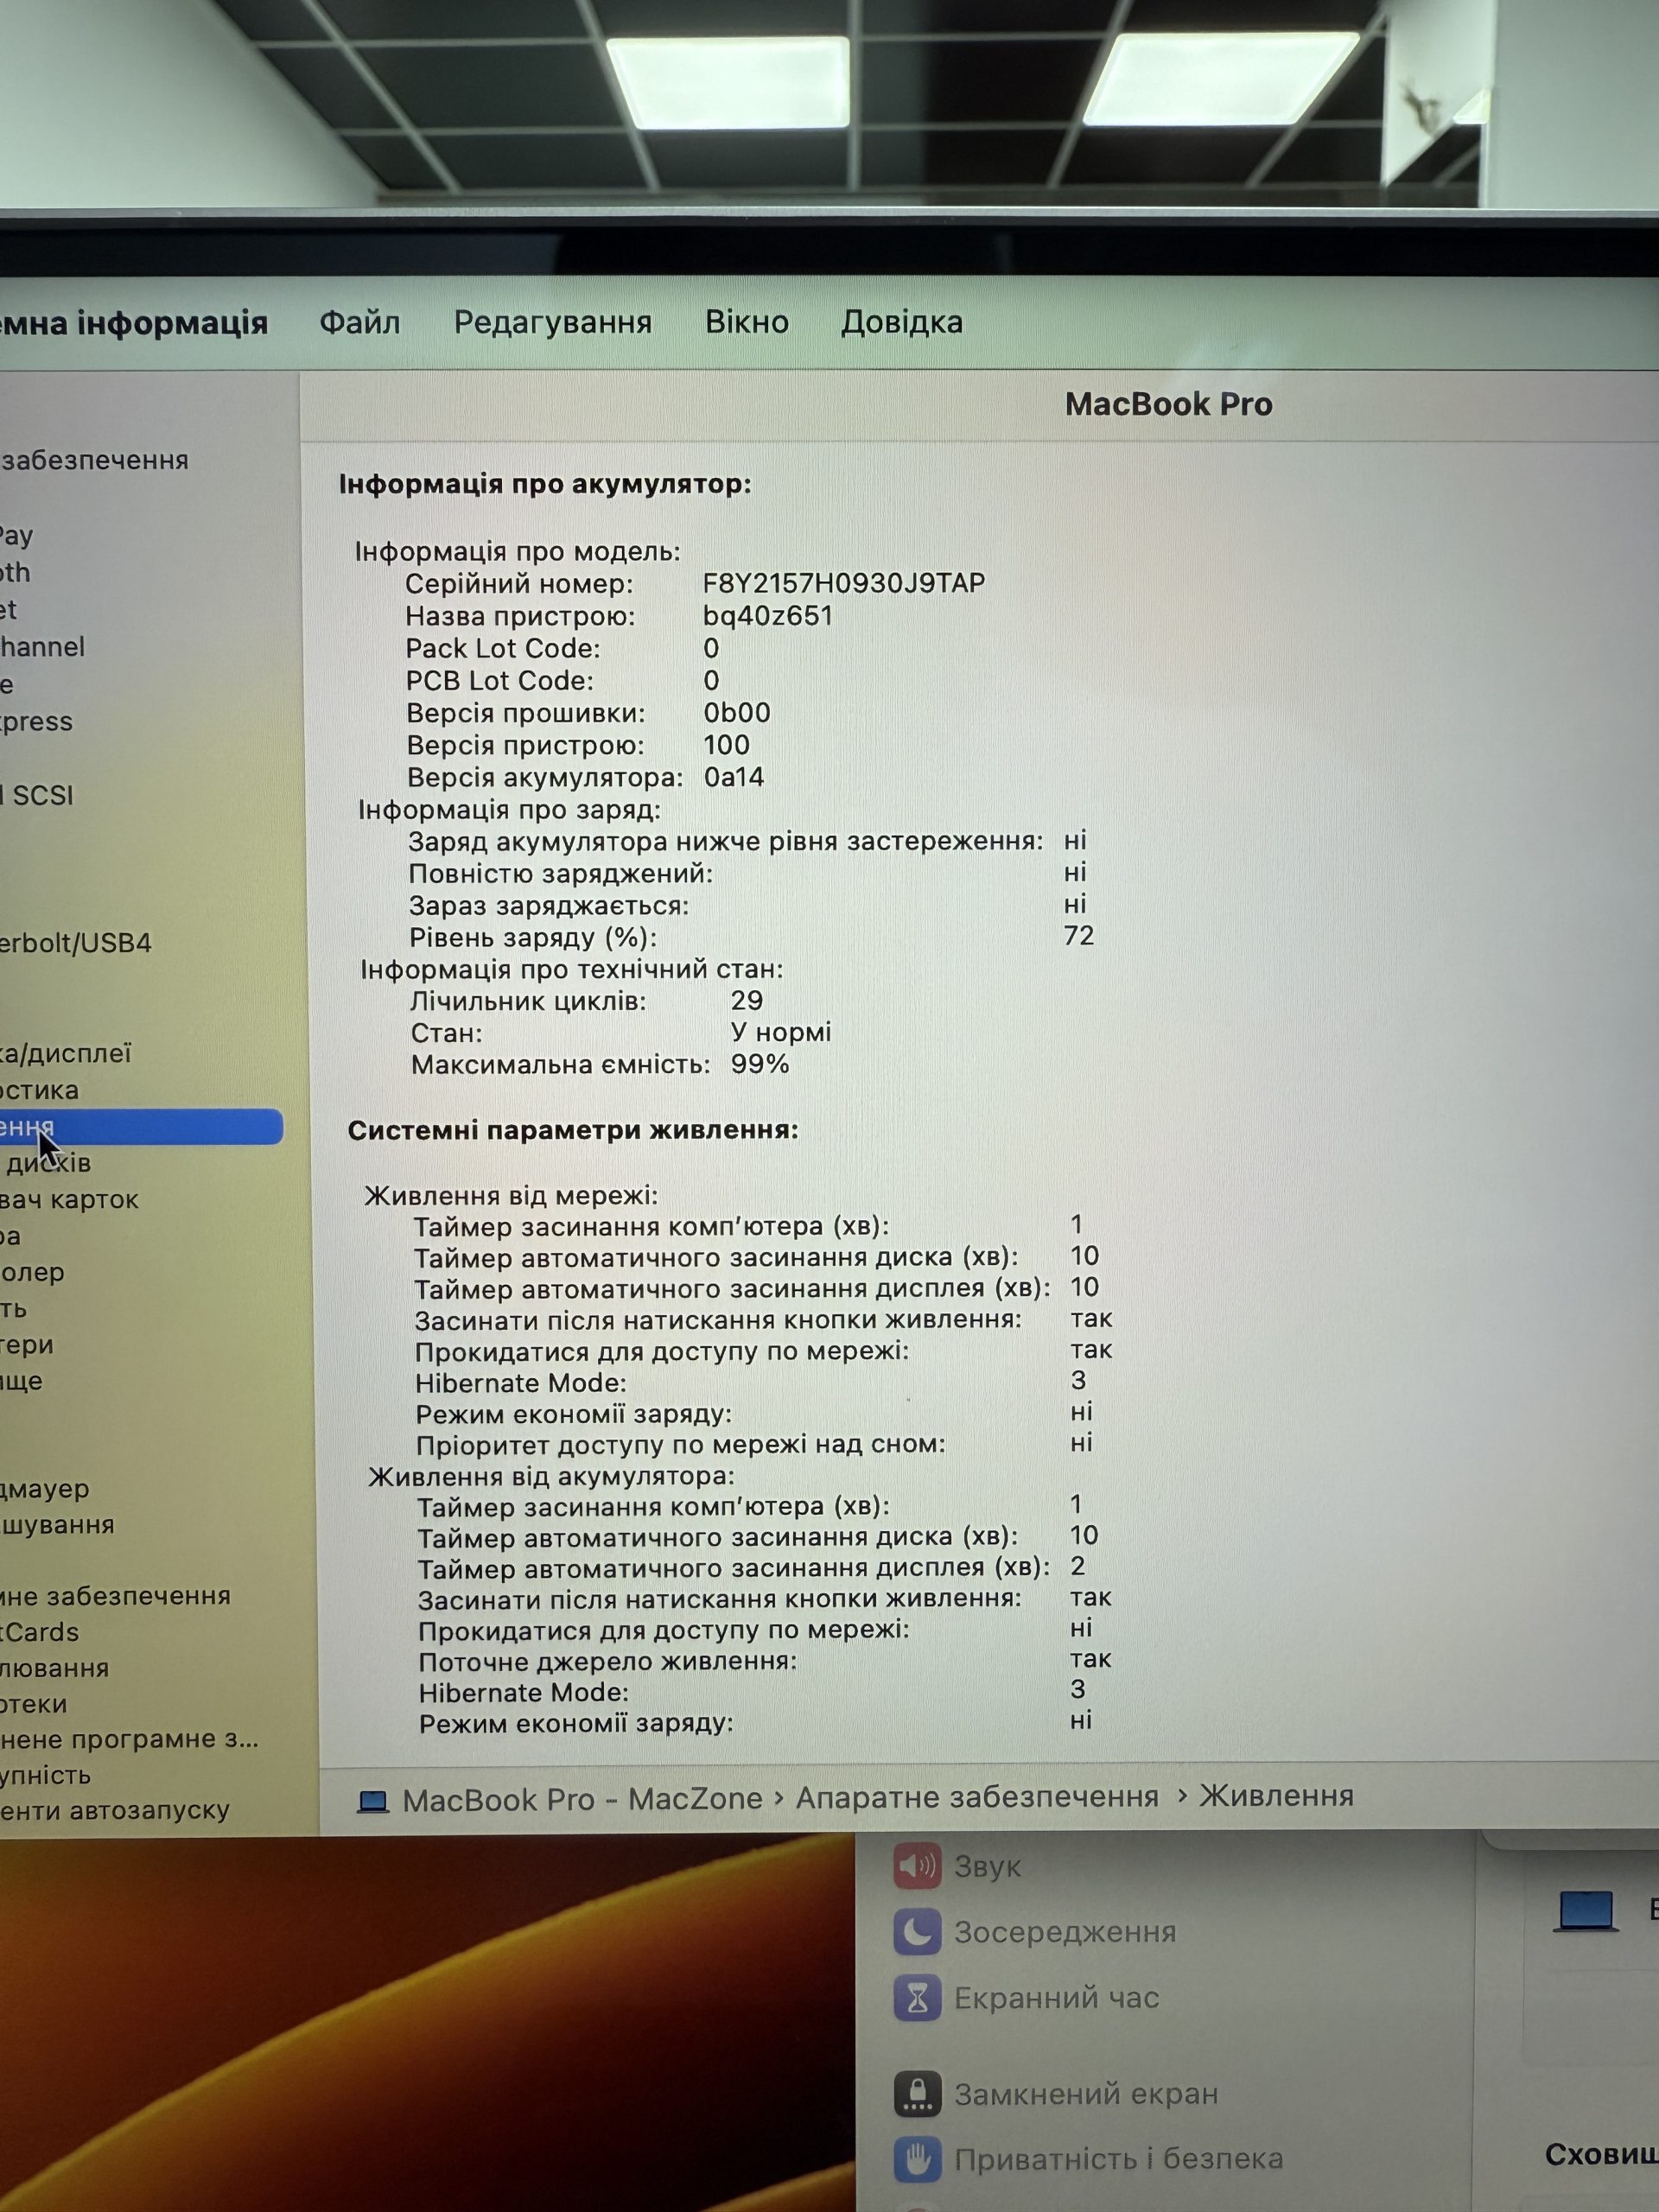Select the SCSI sidebar item

tap(38, 796)
